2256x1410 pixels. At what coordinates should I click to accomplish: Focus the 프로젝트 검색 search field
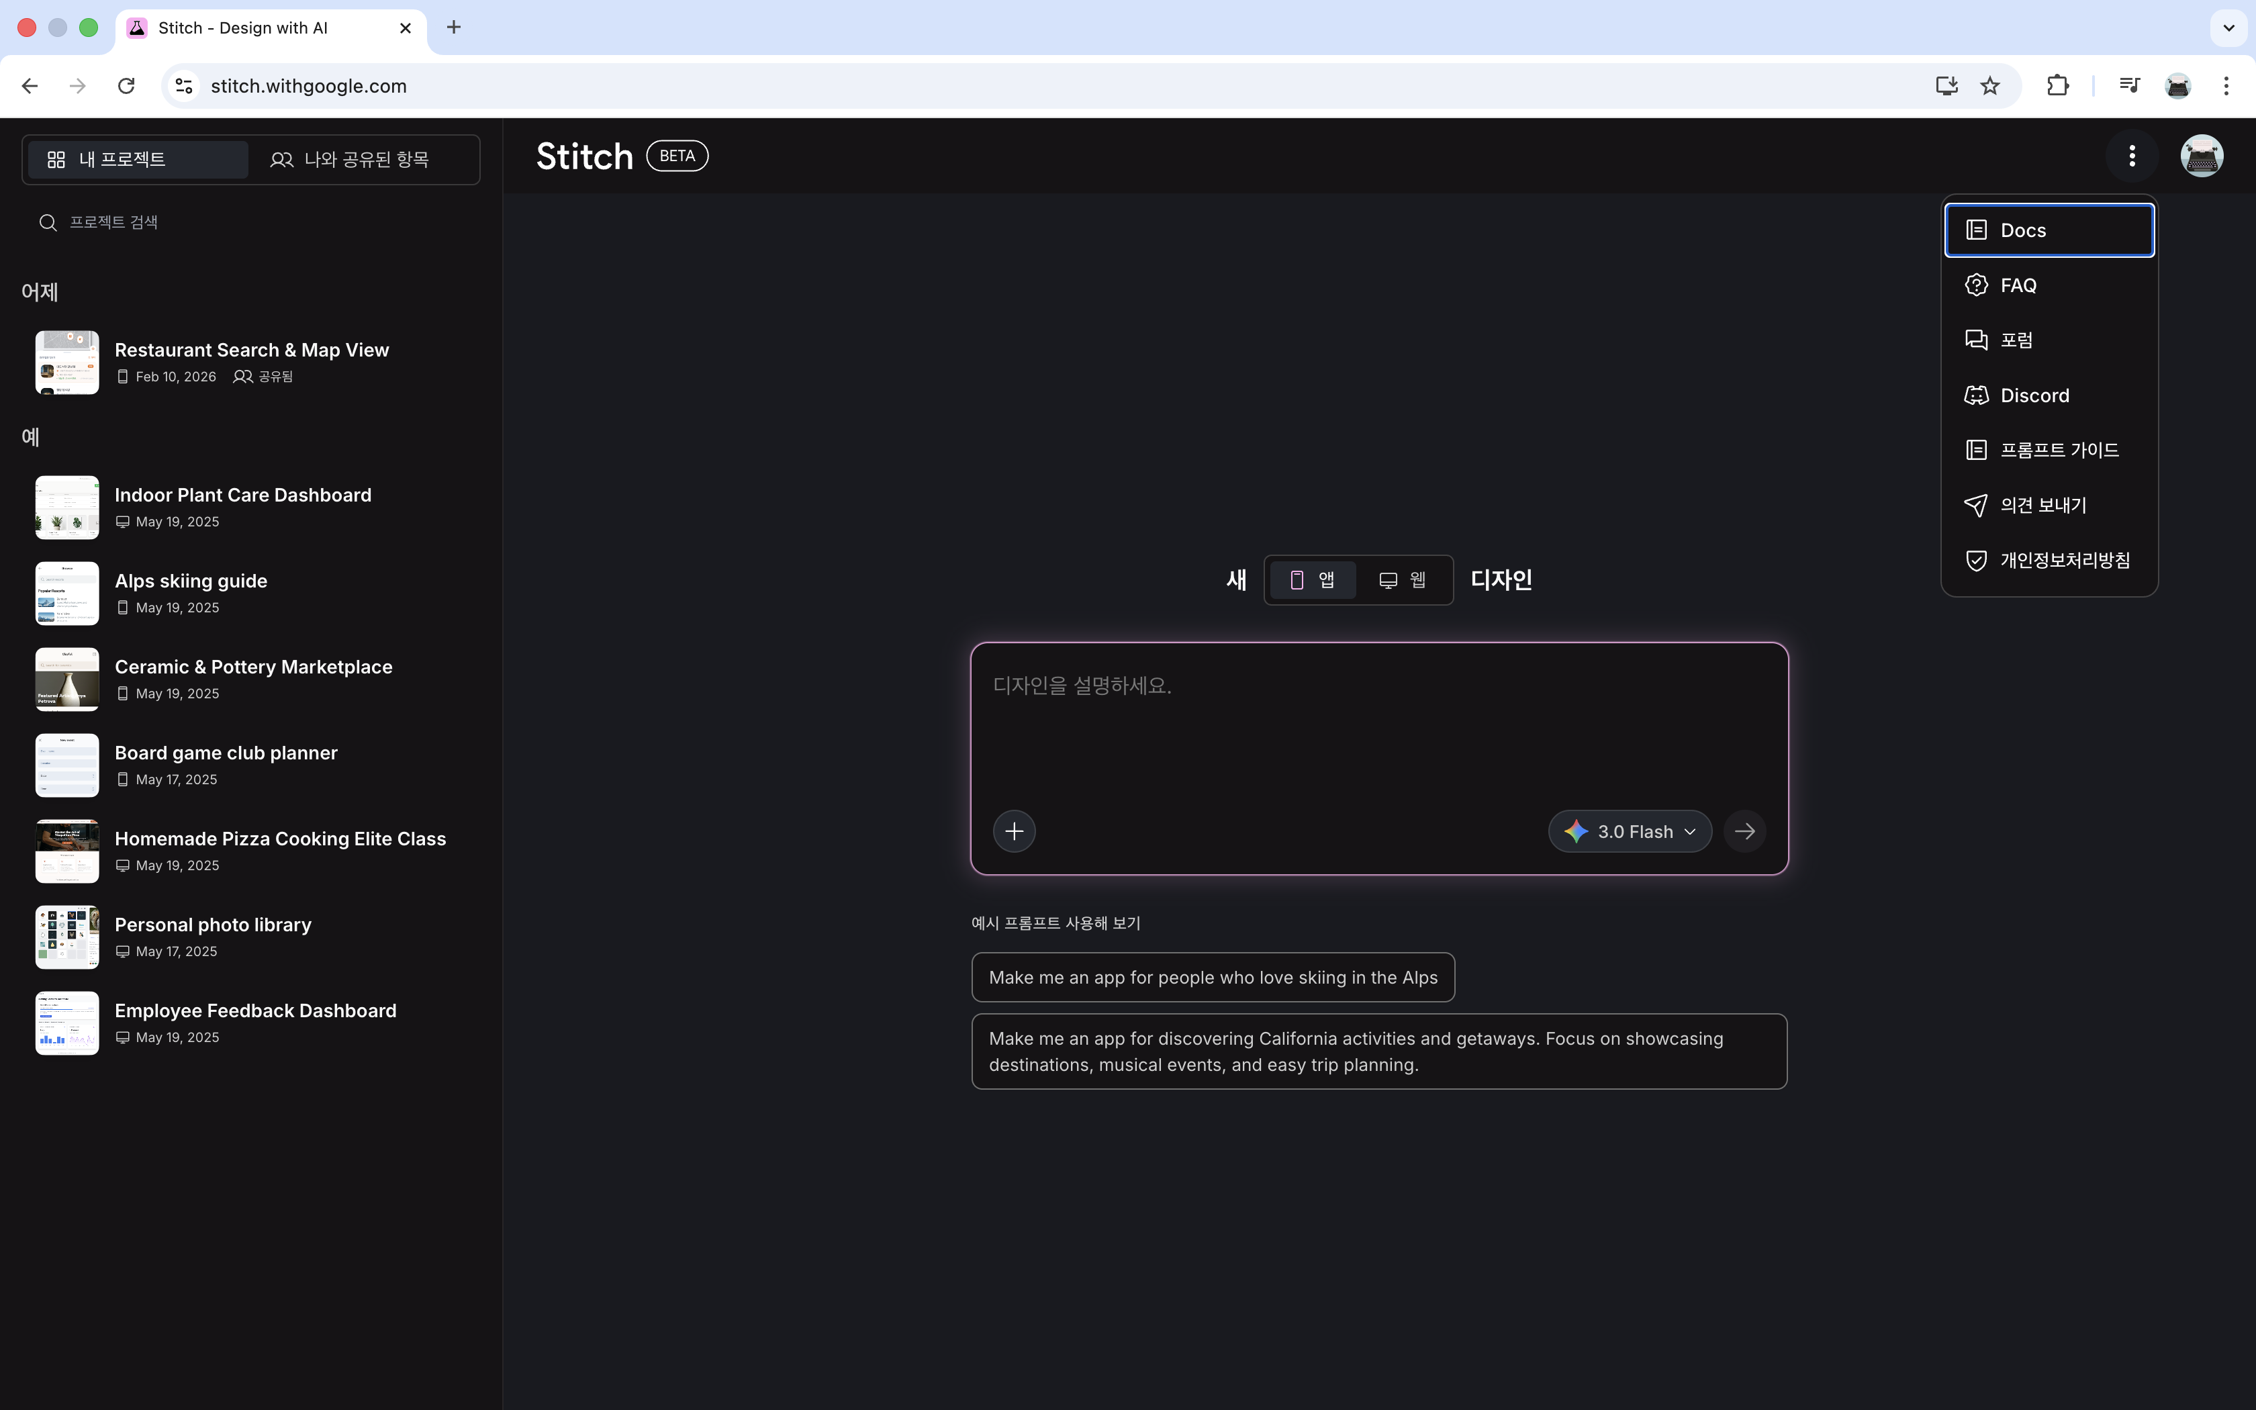(x=252, y=222)
